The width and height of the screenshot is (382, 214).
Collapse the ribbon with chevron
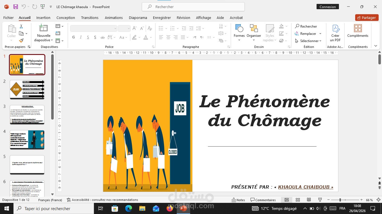point(376,46)
